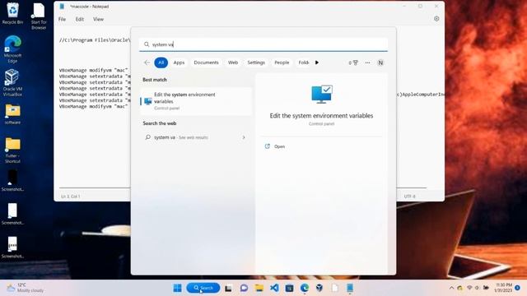This screenshot has width=527, height=296.
Task: Filter search results by Settings
Action: (x=256, y=62)
